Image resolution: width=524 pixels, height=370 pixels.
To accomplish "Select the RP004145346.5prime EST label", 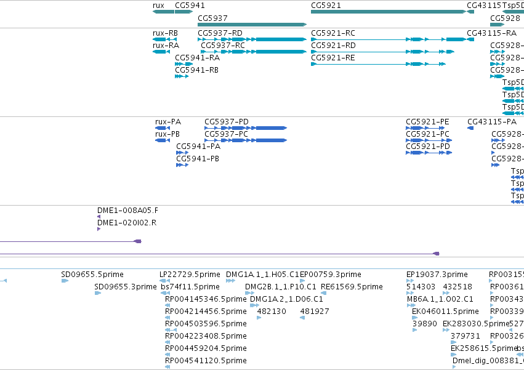I will click(x=206, y=299).
